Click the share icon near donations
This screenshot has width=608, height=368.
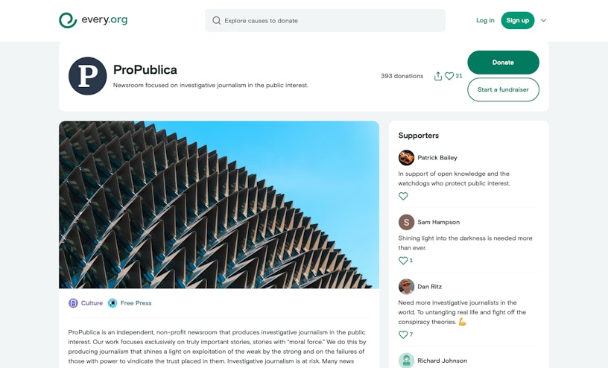438,76
